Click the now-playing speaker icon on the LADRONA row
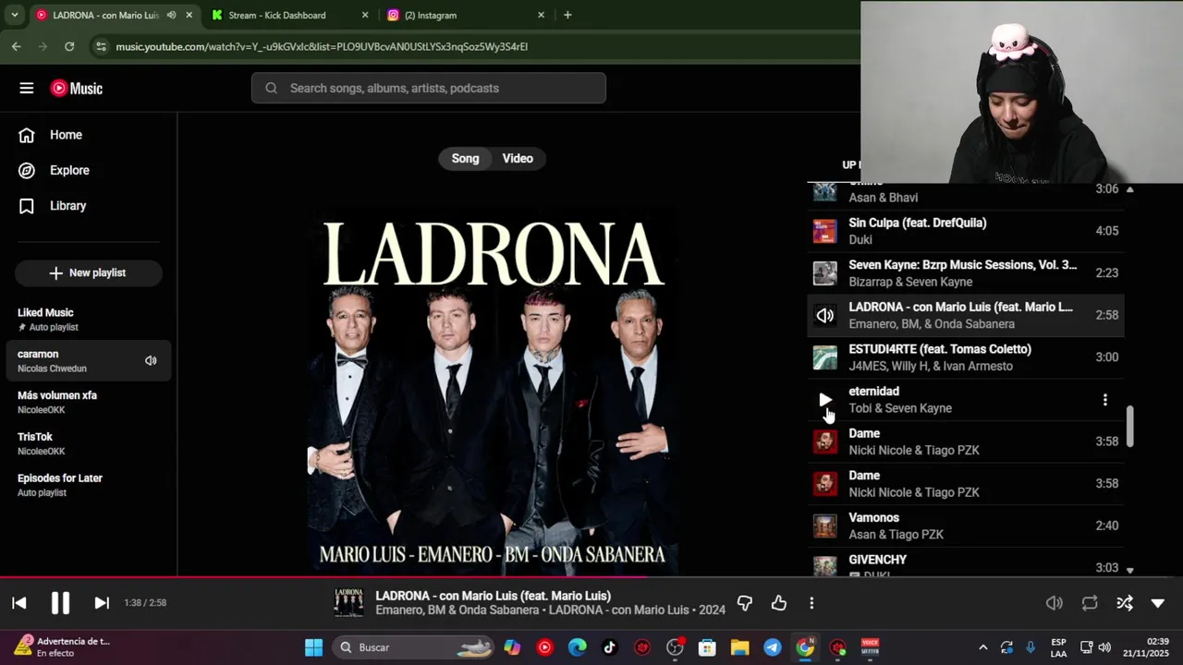This screenshot has width=1183, height=665. coord(825,315)
